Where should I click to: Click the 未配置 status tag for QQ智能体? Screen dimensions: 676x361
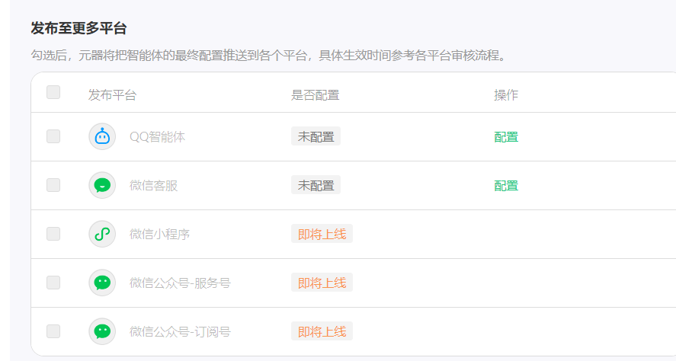coord(316,137)
